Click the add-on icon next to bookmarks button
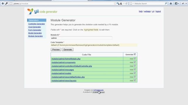The image size is (188, 105). (x=183, y=3)
